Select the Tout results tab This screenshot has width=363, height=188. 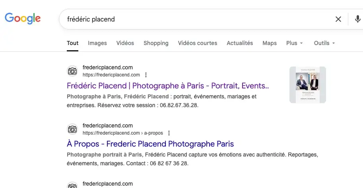[73, 43]
